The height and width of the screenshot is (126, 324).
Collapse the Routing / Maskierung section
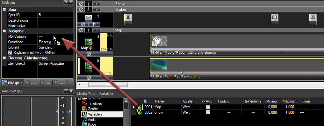4,58
